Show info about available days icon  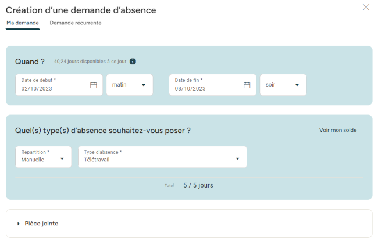pyautogui.click(x=133, y=62)
